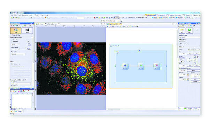Image resolution: width=209 pixels, height=126 pixels.
Task: Click the color histogram icon in Camera Control
Action: [x=25, y=26]
